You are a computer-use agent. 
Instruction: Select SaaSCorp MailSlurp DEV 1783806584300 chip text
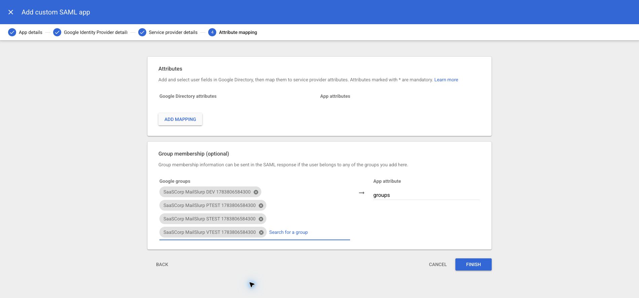tap(207, 192)
